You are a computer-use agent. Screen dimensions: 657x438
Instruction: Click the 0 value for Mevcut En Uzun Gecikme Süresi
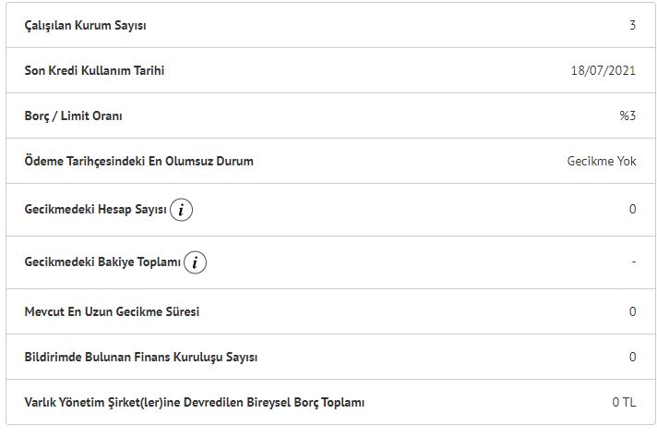pos(632,311)
